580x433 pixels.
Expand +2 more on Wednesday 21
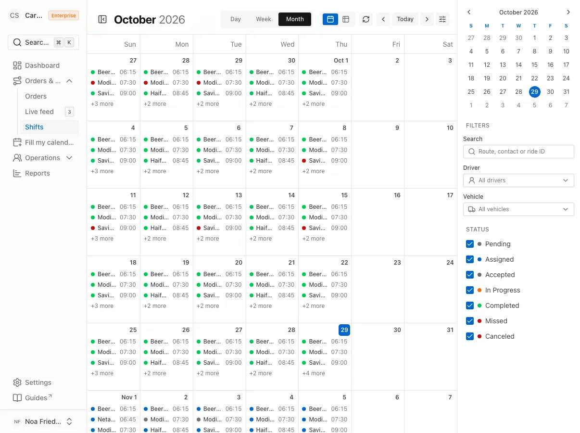click(x=261, y=306)
